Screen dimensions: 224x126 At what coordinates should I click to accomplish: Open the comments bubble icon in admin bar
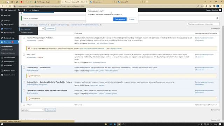[x=24, y=10]
